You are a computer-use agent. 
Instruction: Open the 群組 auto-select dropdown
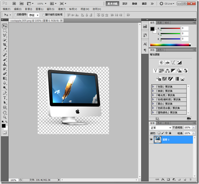[34, 15]
